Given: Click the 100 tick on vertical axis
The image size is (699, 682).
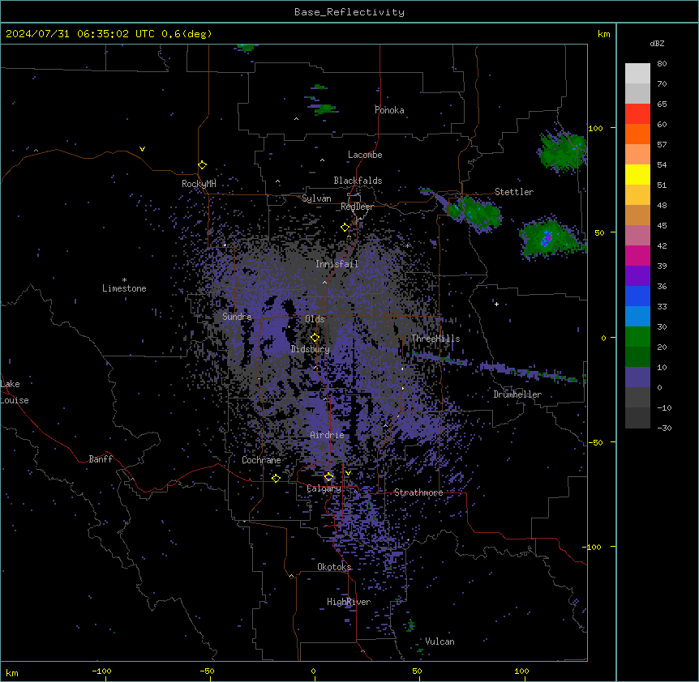Looking at the screenshot, I should 595,129.
